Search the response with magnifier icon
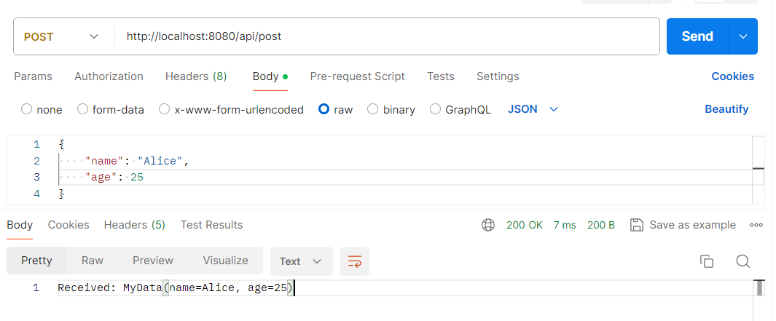776x321 pixels. click(742, 261)
